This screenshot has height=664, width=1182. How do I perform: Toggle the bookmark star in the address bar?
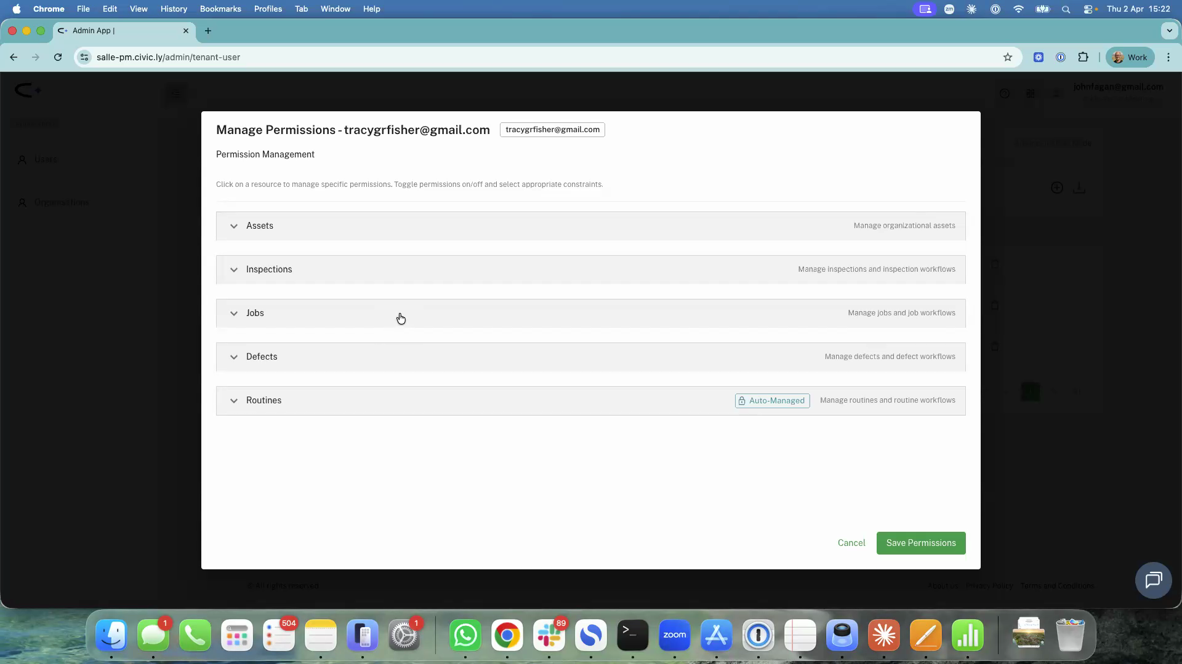click(x=1008, y=57)
